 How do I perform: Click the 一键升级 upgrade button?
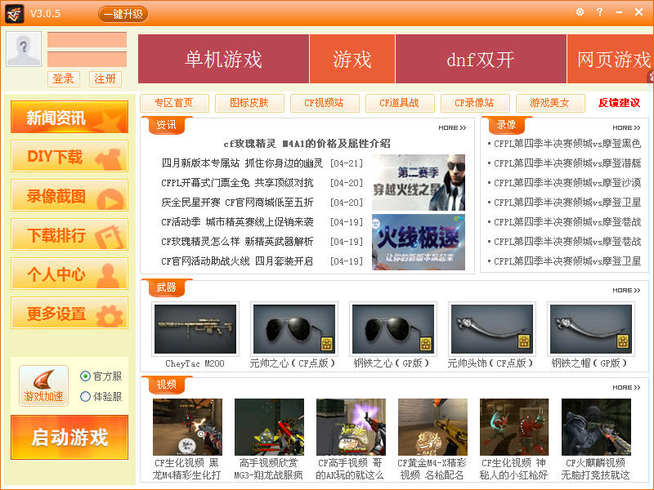coord(123,14)
